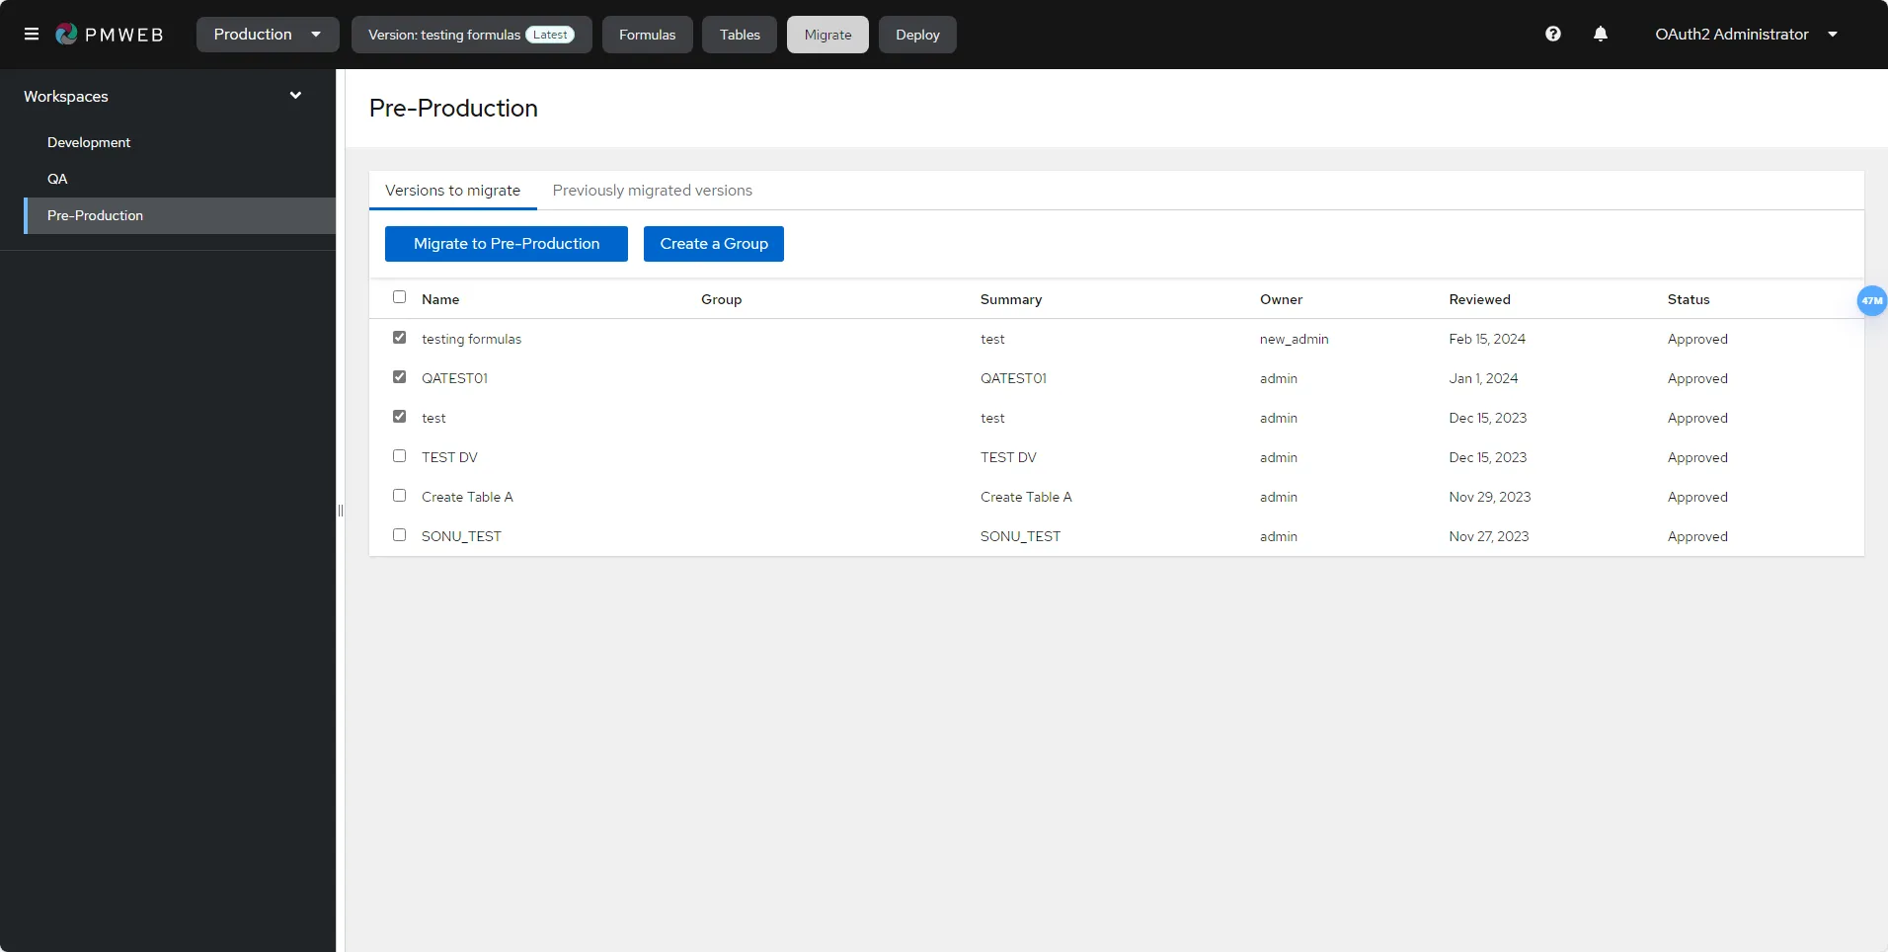
Task: Switch to Previously migrated versions tab
Action: tap(651, 190)
